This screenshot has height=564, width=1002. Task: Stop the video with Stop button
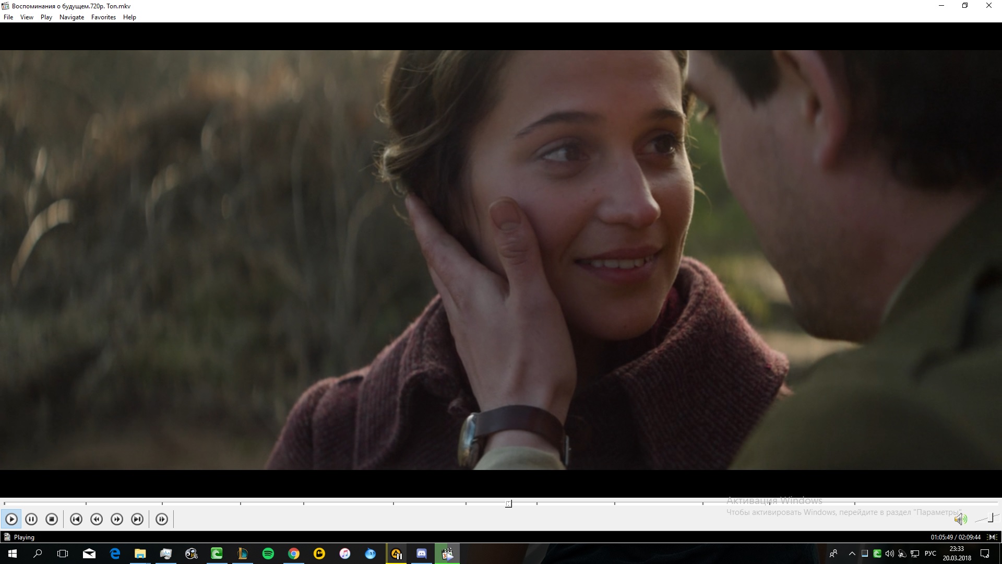52,519
